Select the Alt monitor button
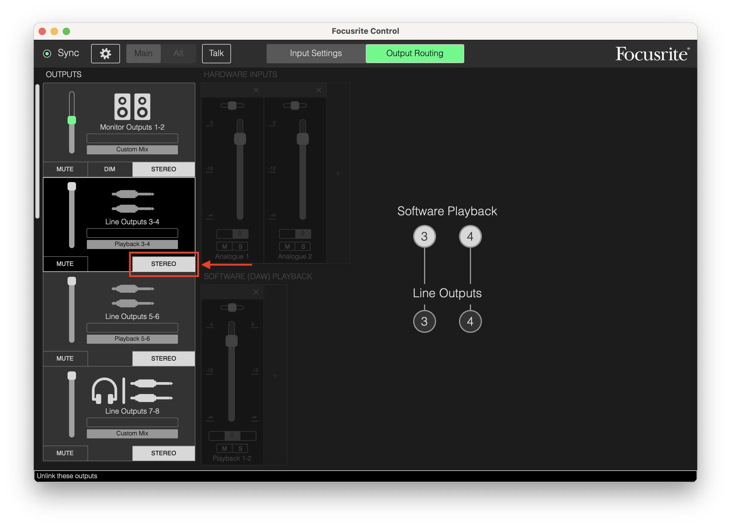 click(178, 53)
